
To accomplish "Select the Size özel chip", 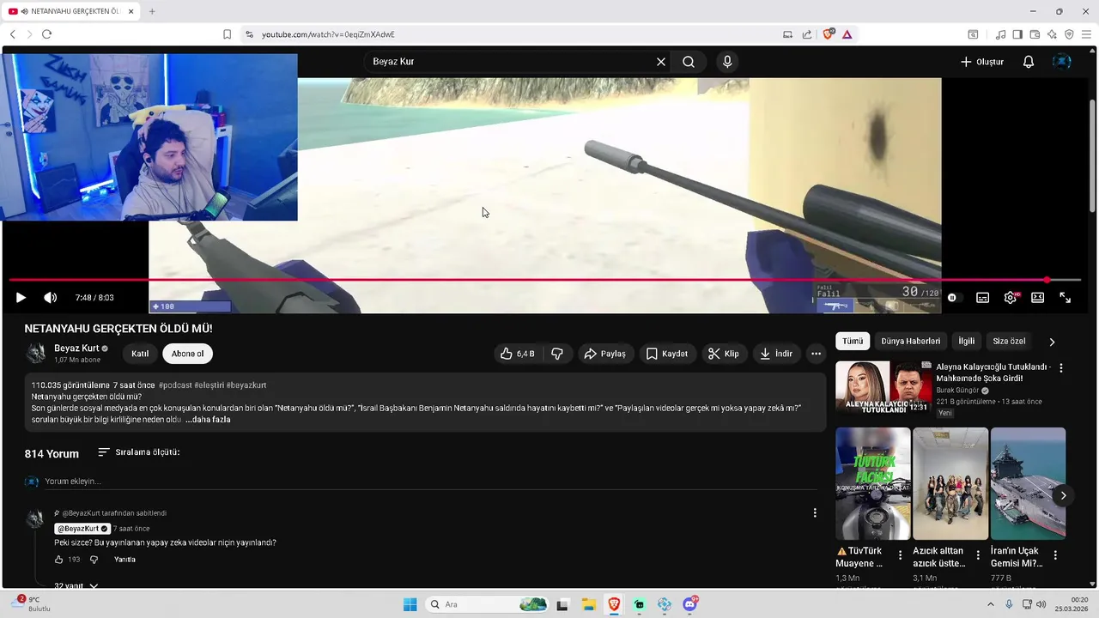I will (1009, 341).
